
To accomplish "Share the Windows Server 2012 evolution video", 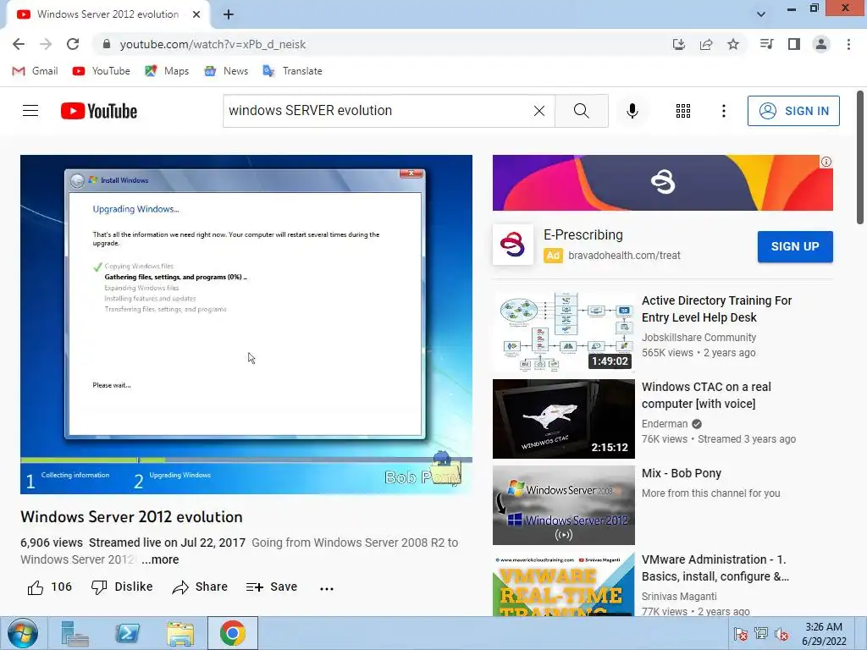I will click(200, 587).
